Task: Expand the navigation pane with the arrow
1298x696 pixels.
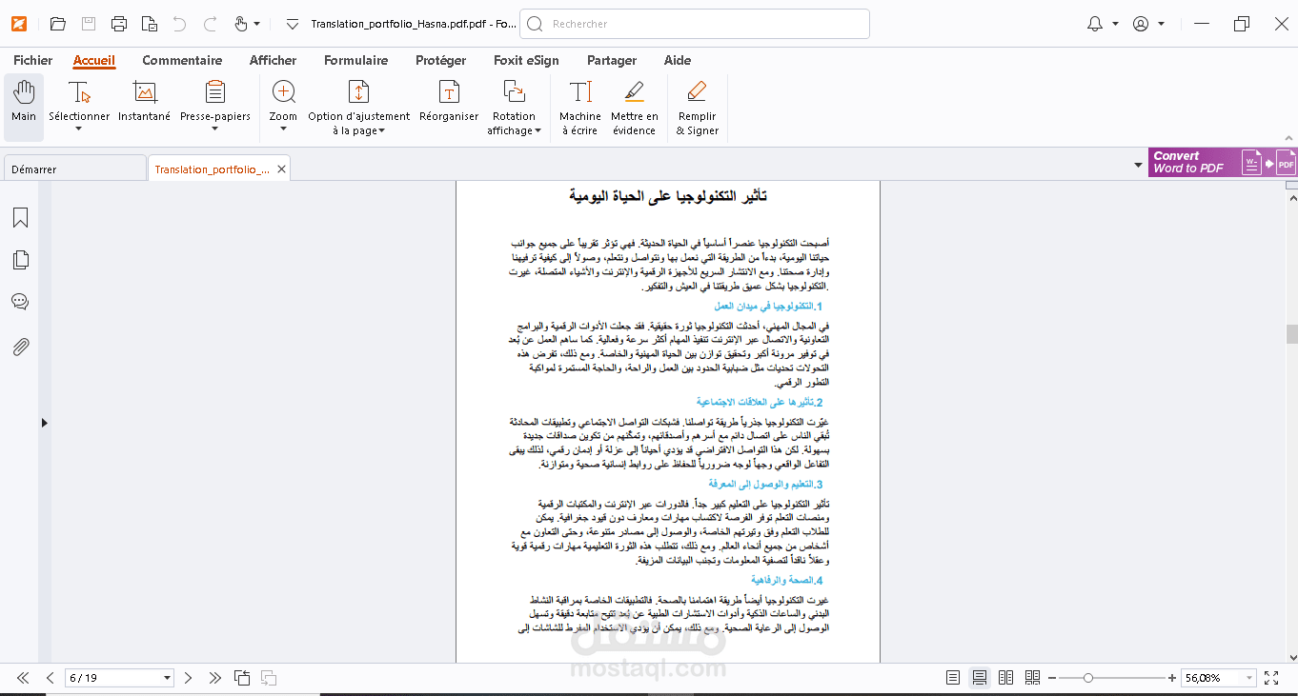Action: (x=44, y=422)
